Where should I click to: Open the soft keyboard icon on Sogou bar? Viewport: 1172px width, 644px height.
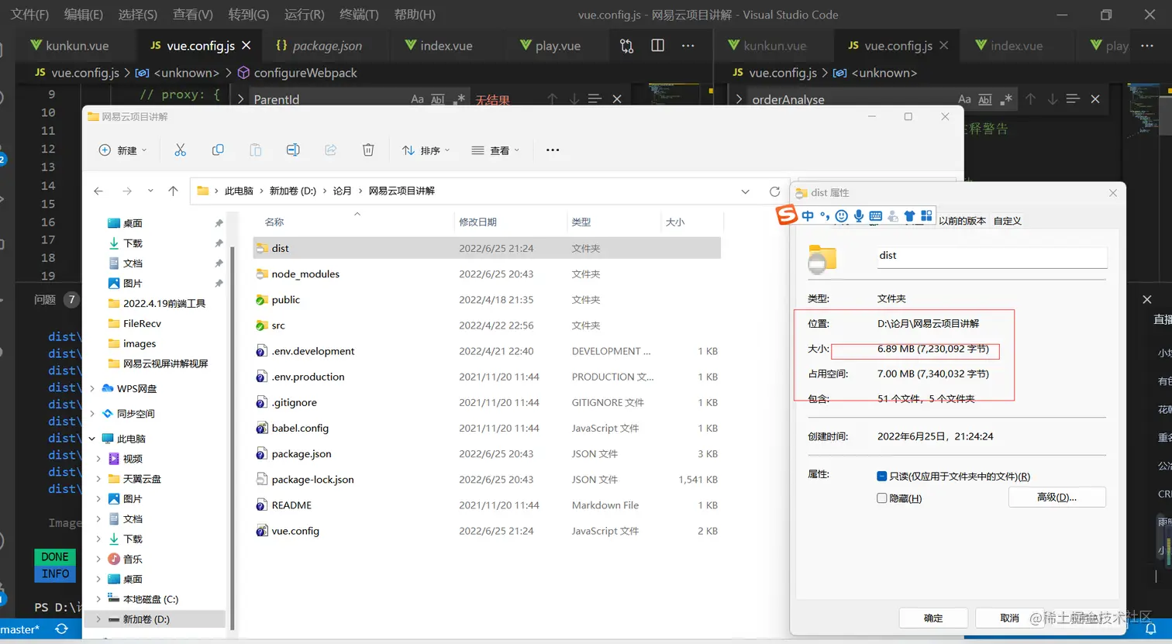coord(876,216)
